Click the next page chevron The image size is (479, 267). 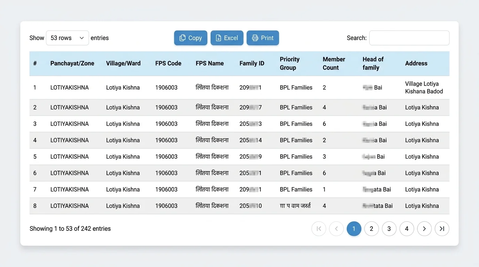coord(424,229)
